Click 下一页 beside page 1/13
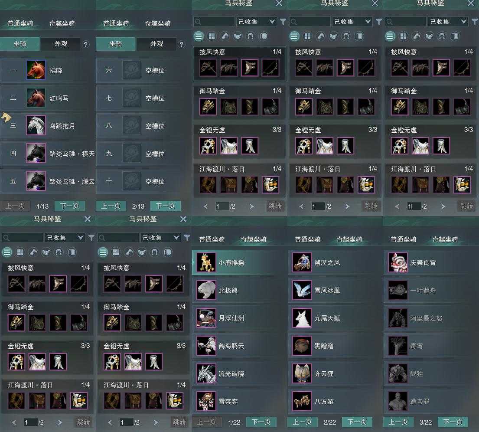The height and width of the screenshot is (432, 479). [70, 206]
